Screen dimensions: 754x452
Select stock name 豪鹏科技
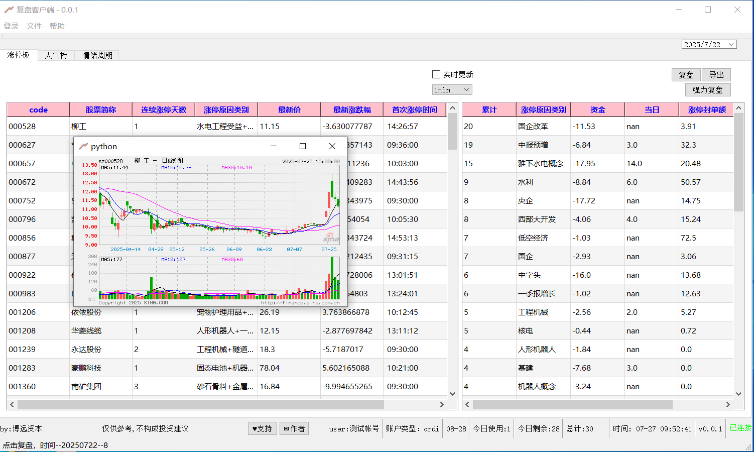[x=101, y=368]
